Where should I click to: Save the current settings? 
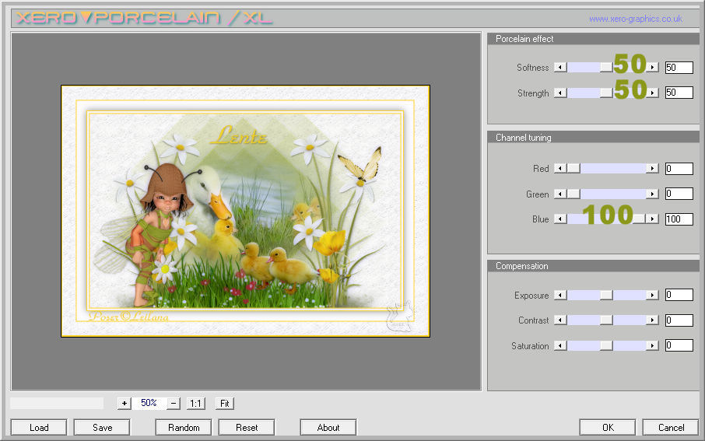click(x=102, y=428)
